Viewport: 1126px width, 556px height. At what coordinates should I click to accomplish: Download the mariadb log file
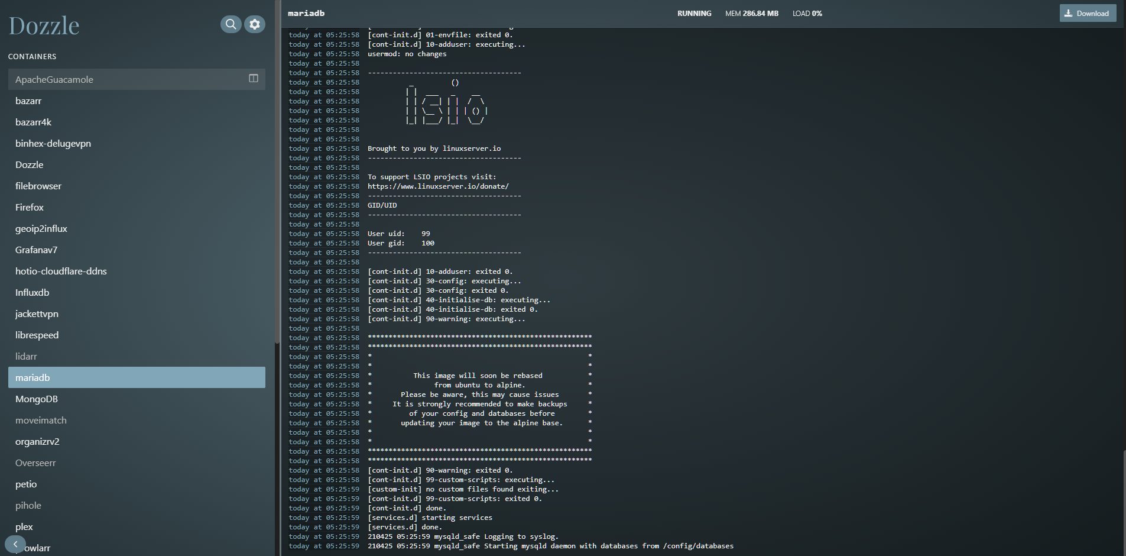[1088, 13]
